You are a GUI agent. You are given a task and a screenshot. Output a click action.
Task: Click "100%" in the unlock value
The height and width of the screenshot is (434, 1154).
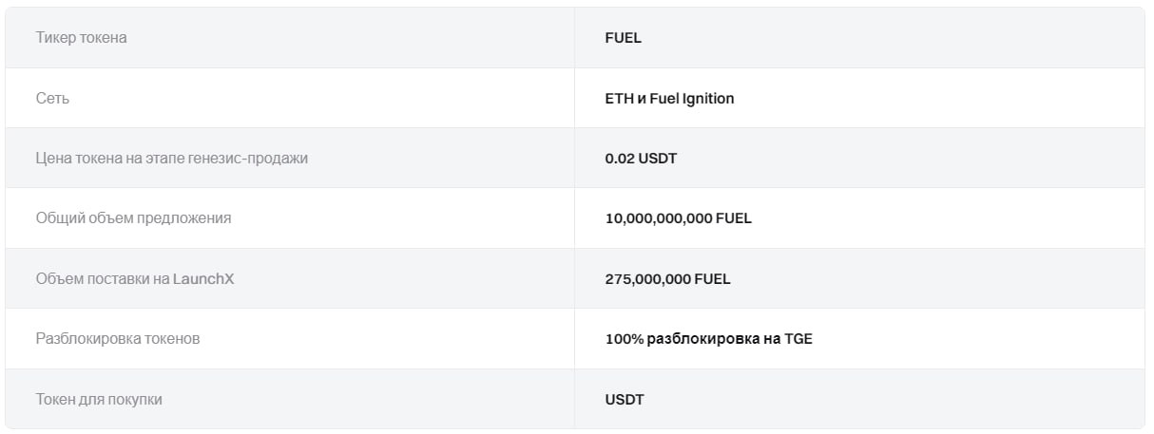pyautogui.click(x=624, y=338)
